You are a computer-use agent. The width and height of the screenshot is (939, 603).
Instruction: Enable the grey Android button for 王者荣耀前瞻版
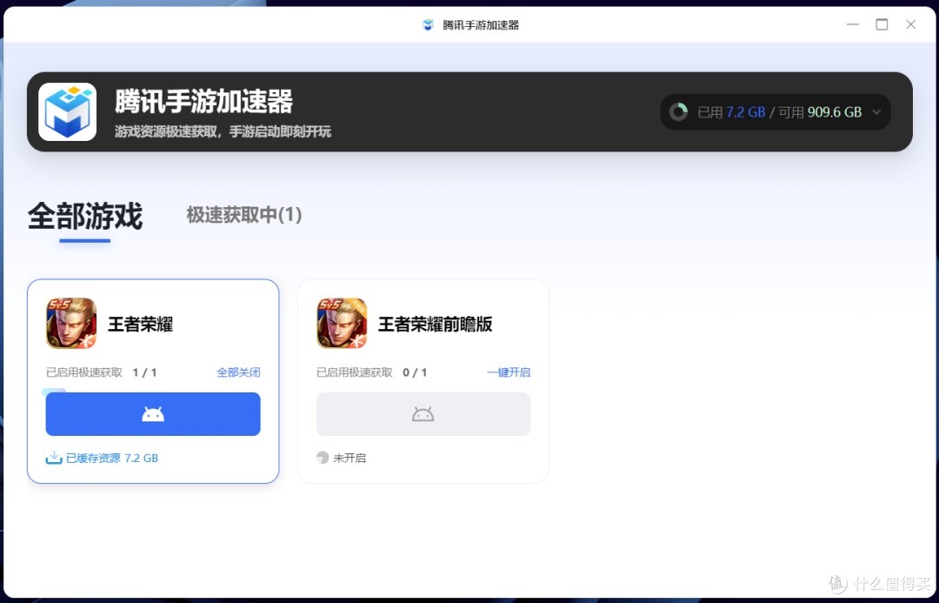pyautogui.click(x=423, y=414)
